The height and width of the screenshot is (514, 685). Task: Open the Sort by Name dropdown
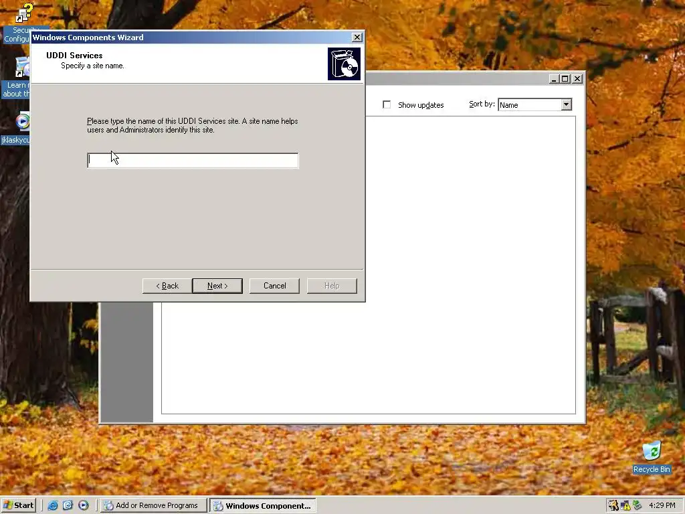click(x=566, y=104)
